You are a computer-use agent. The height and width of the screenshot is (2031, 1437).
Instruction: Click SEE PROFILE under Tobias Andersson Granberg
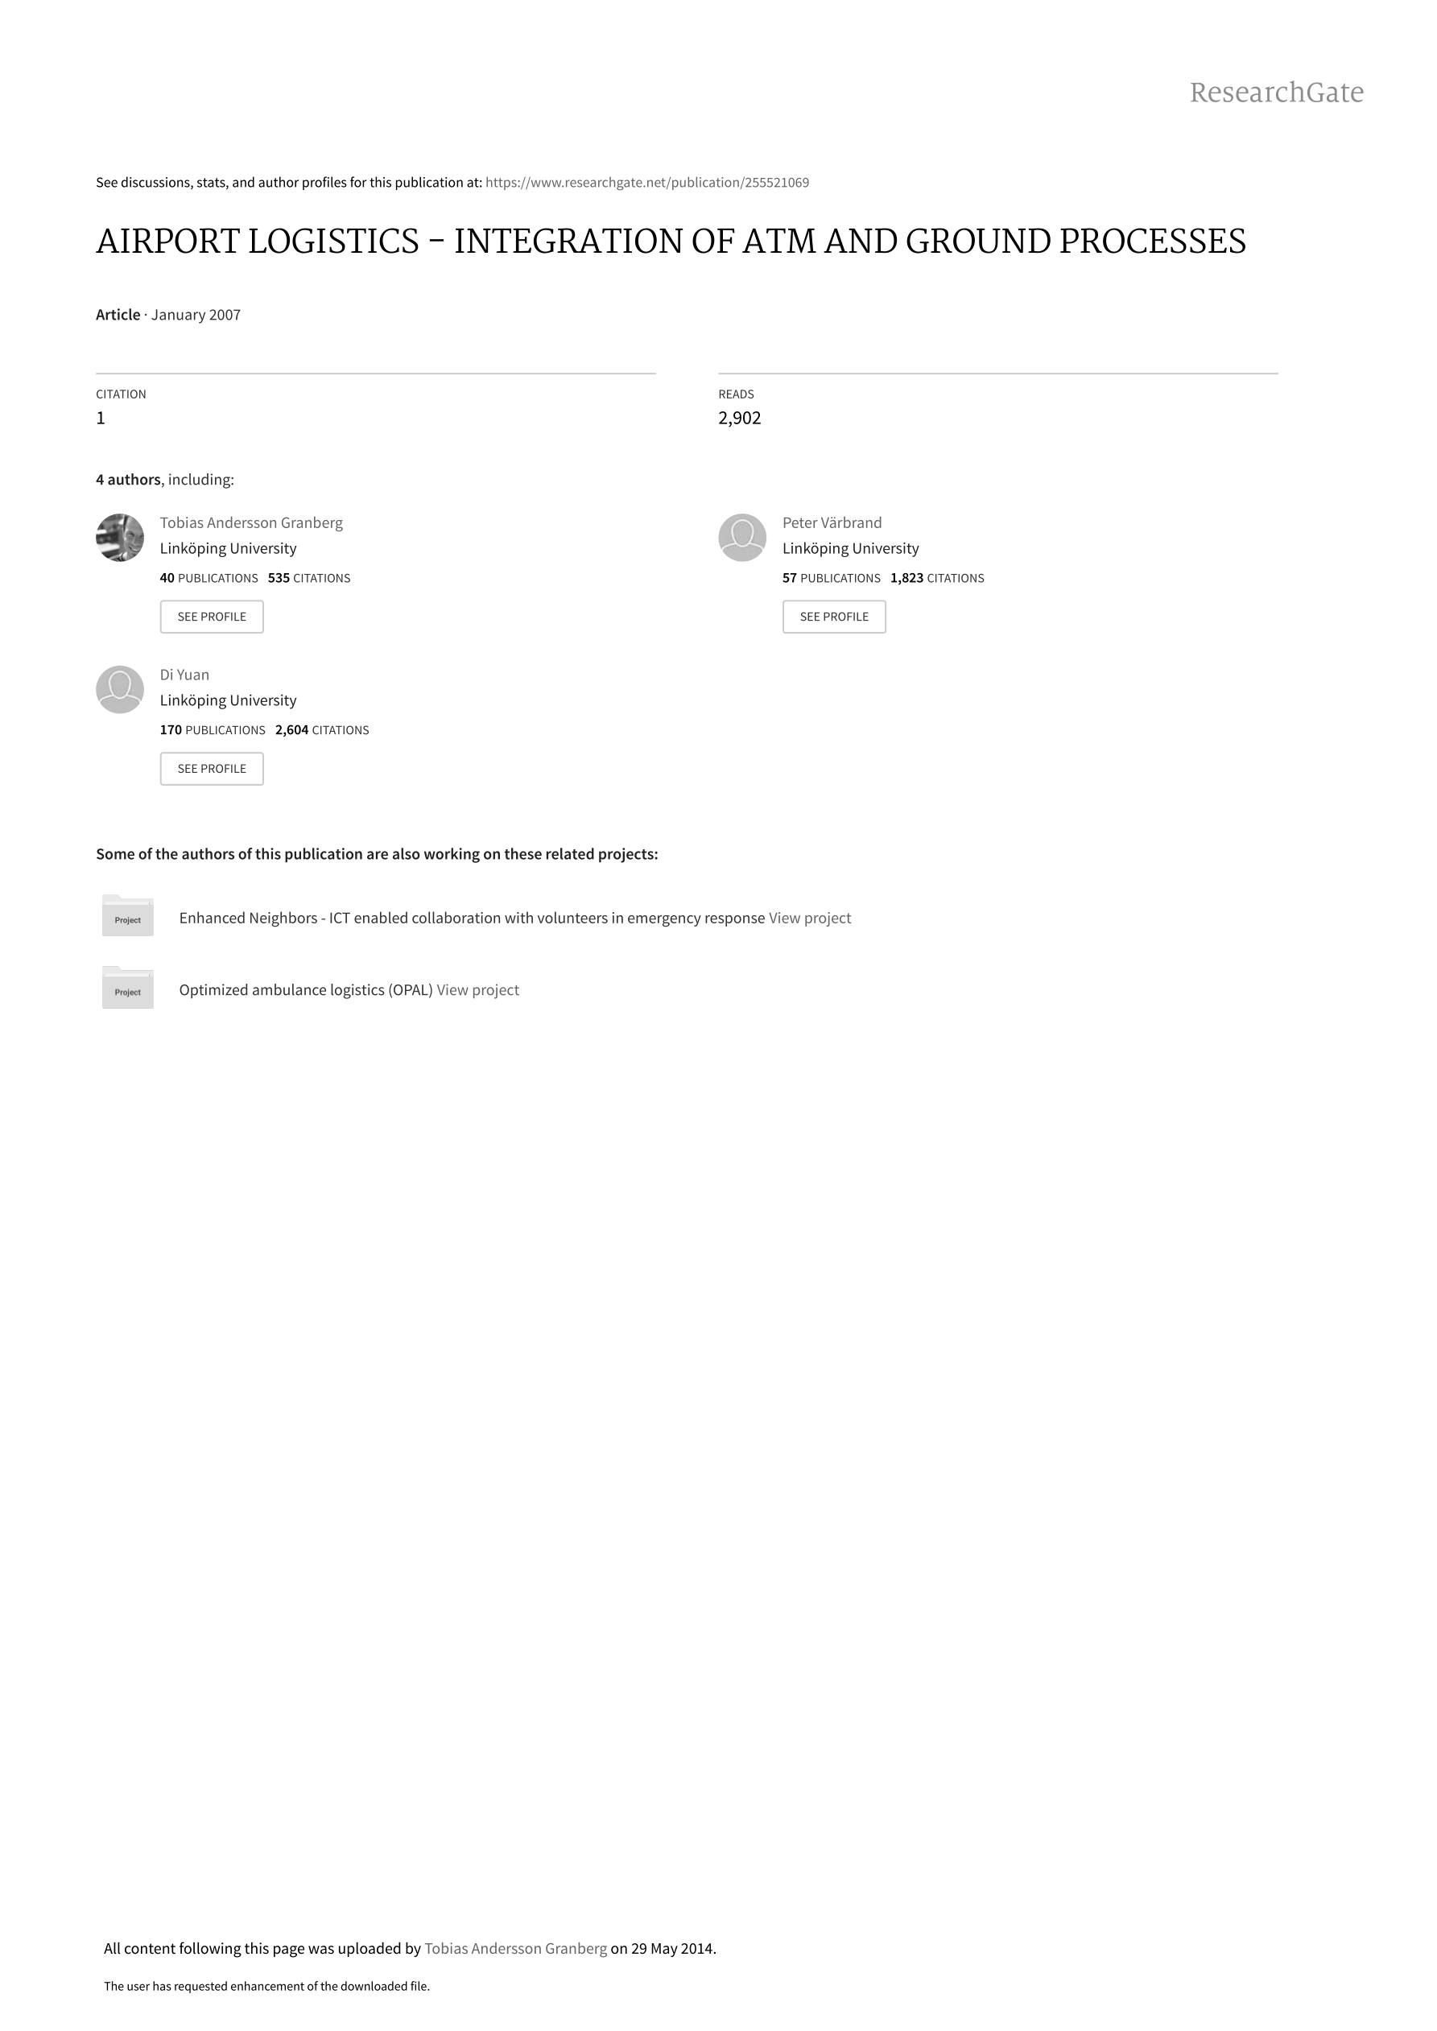click(x=212, y=617)
